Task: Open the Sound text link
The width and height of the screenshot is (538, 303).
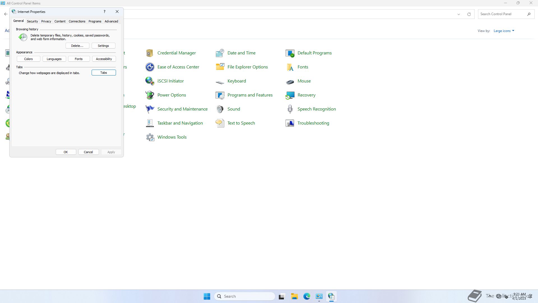Action: pos(234,109)
